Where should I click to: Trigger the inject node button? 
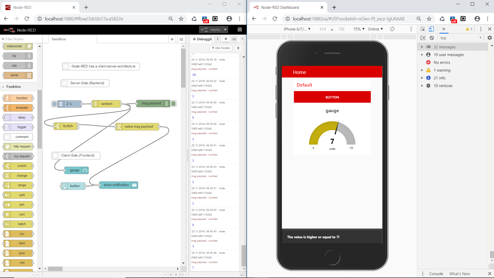(x=54, y=104)
